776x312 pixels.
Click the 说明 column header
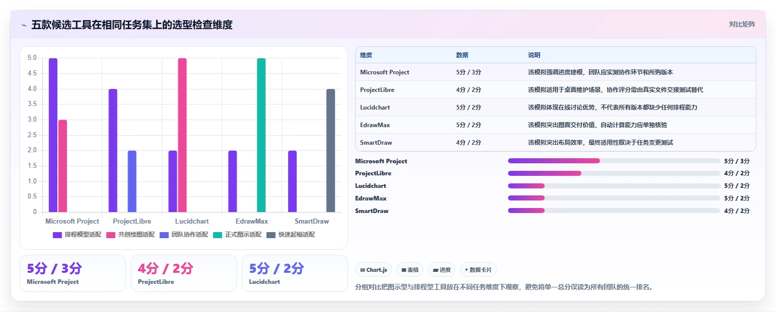[x=534, y=55]
